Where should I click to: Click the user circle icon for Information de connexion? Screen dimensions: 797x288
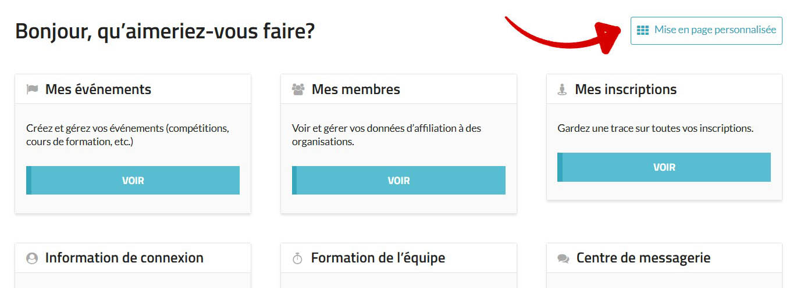[32, 258]
